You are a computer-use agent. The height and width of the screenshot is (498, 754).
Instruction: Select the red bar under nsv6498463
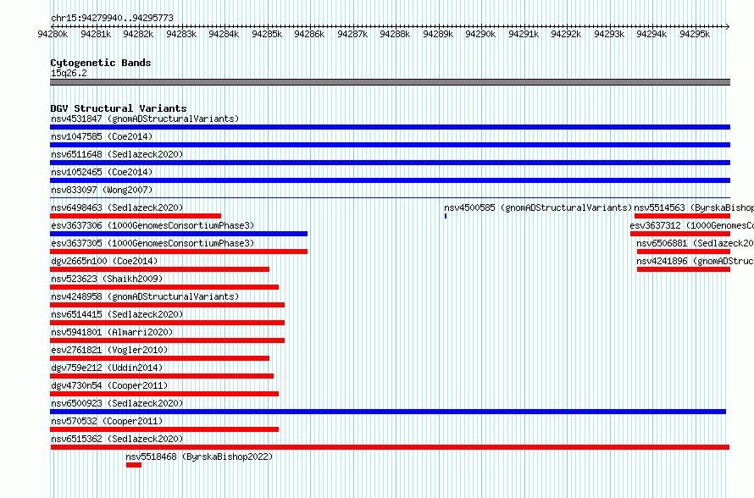[136, 216]
